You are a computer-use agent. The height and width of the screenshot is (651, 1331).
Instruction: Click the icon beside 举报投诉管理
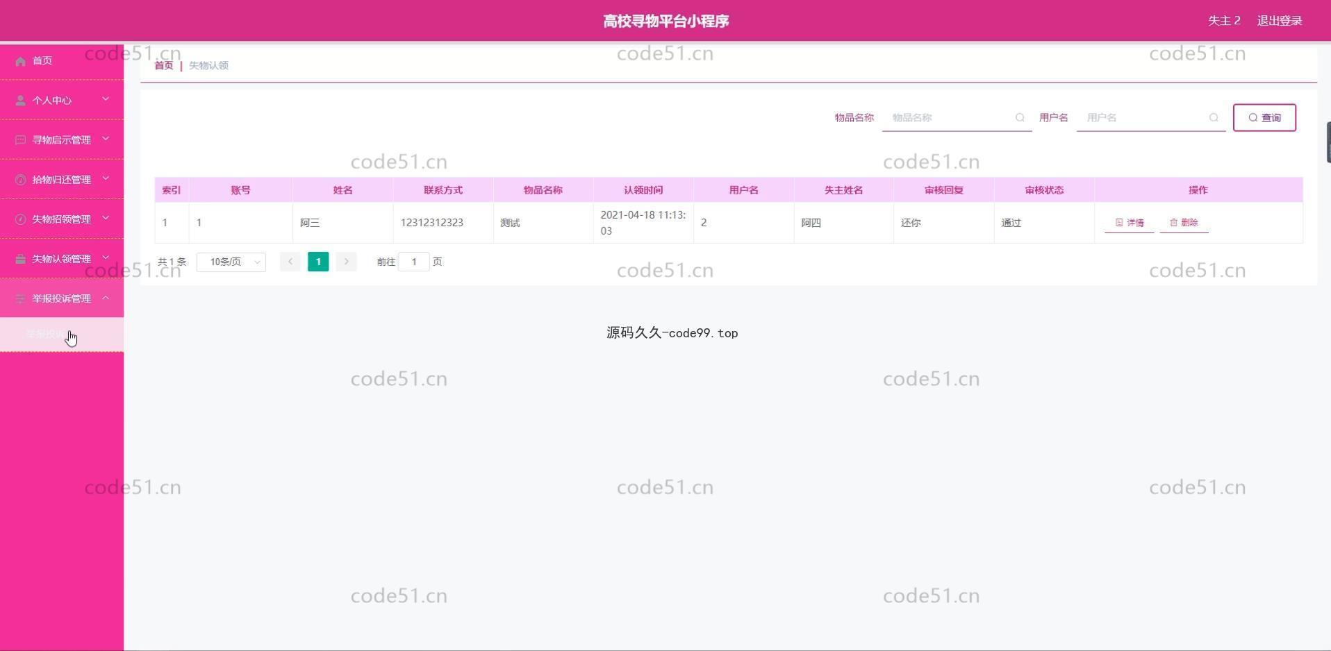[x=20, y=298]
